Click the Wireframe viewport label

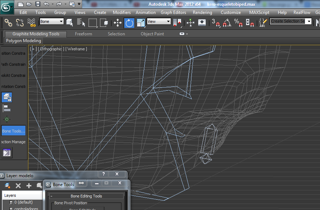click(77, 49)
